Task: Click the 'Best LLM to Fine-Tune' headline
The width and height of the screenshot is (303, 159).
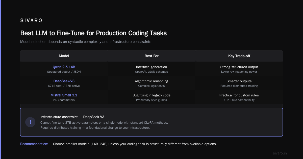Action: tap(93, 33)
